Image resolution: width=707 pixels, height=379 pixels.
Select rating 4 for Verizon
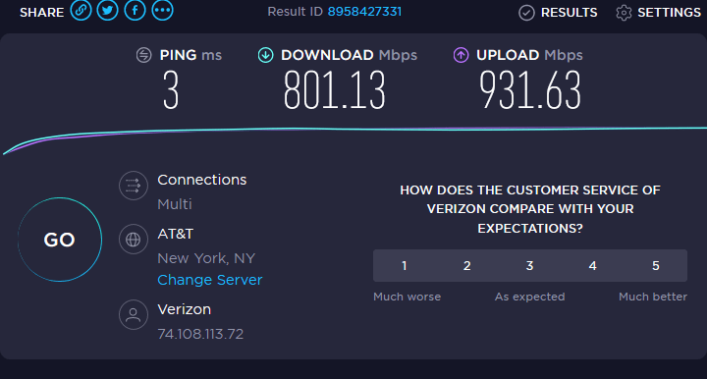[x=592, y=266]
